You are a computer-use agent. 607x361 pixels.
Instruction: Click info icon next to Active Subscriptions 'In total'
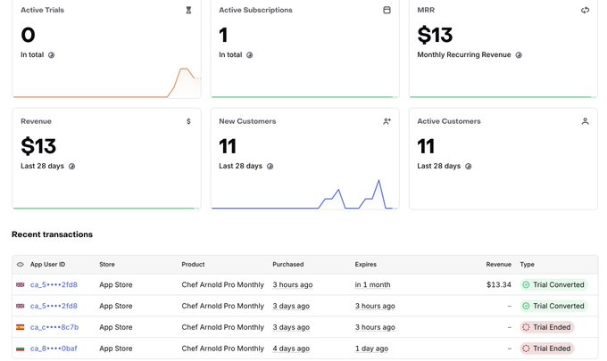(249, 55)
